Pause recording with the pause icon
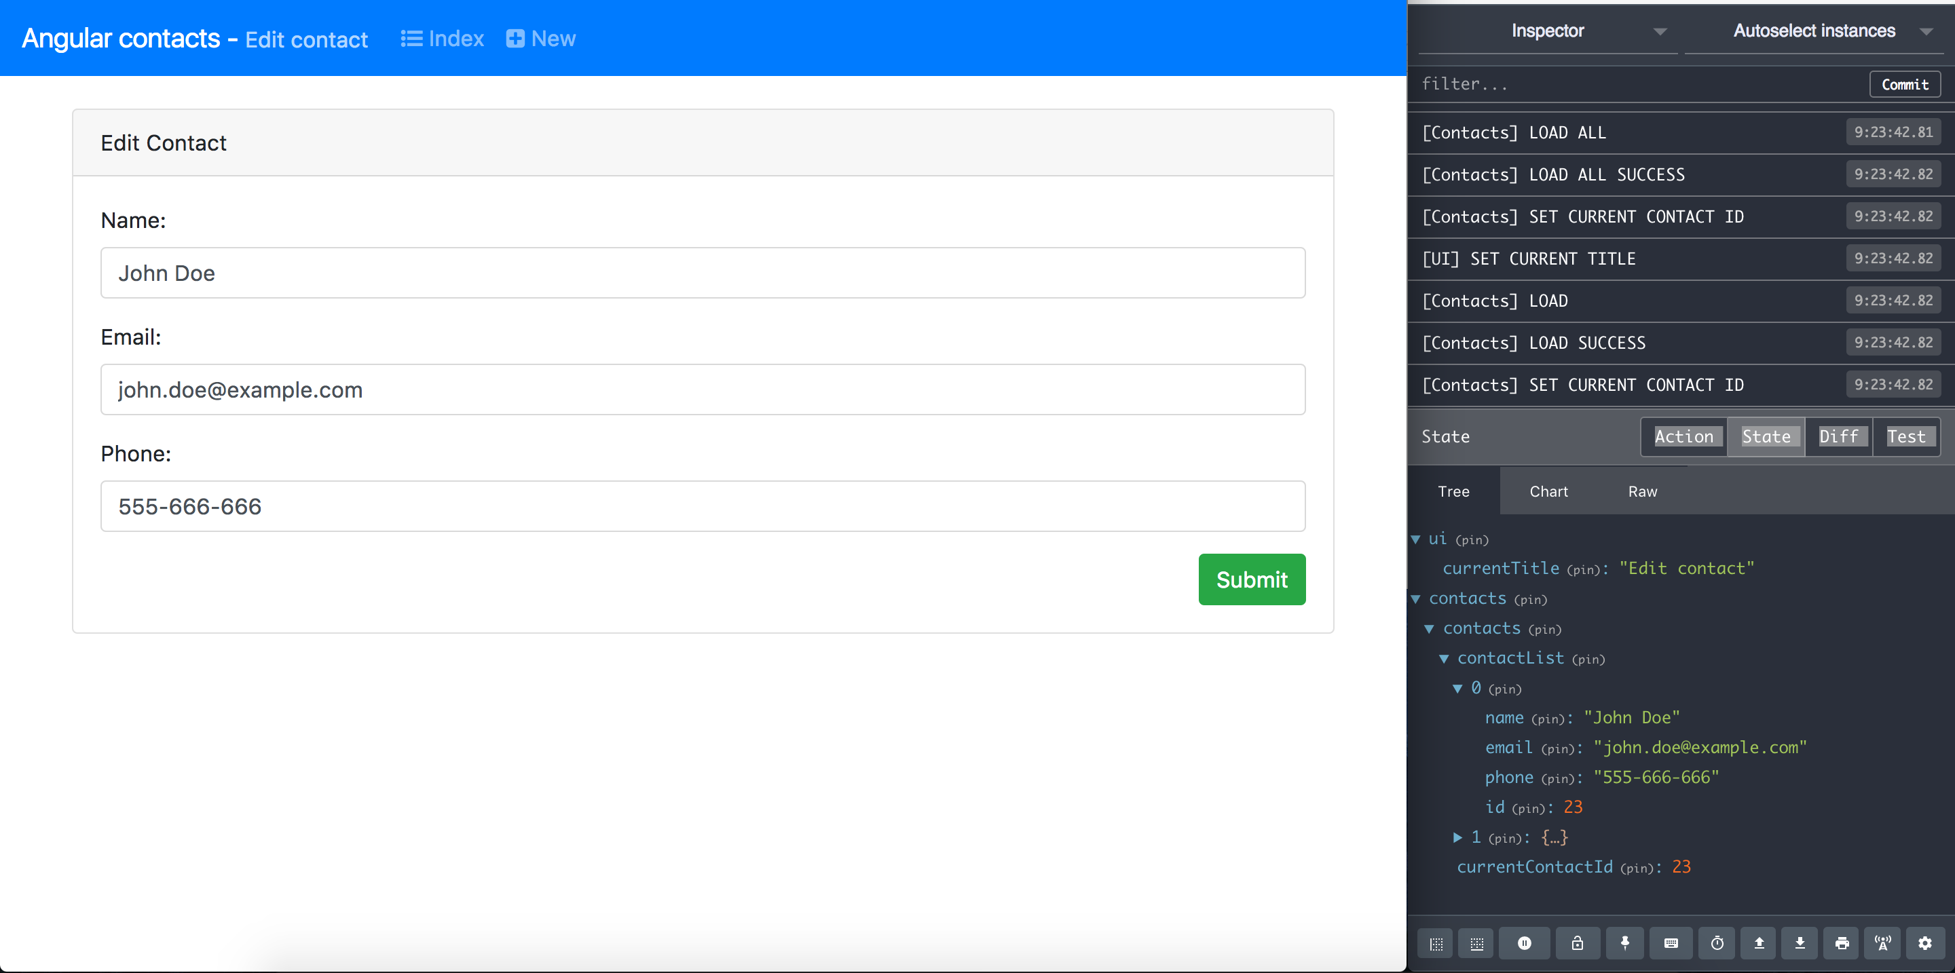 click(1524, 943)
